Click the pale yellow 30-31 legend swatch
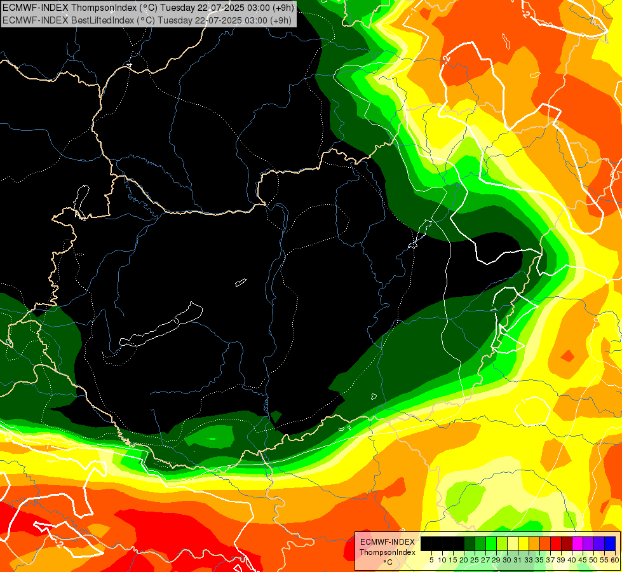 coord(513,543)
